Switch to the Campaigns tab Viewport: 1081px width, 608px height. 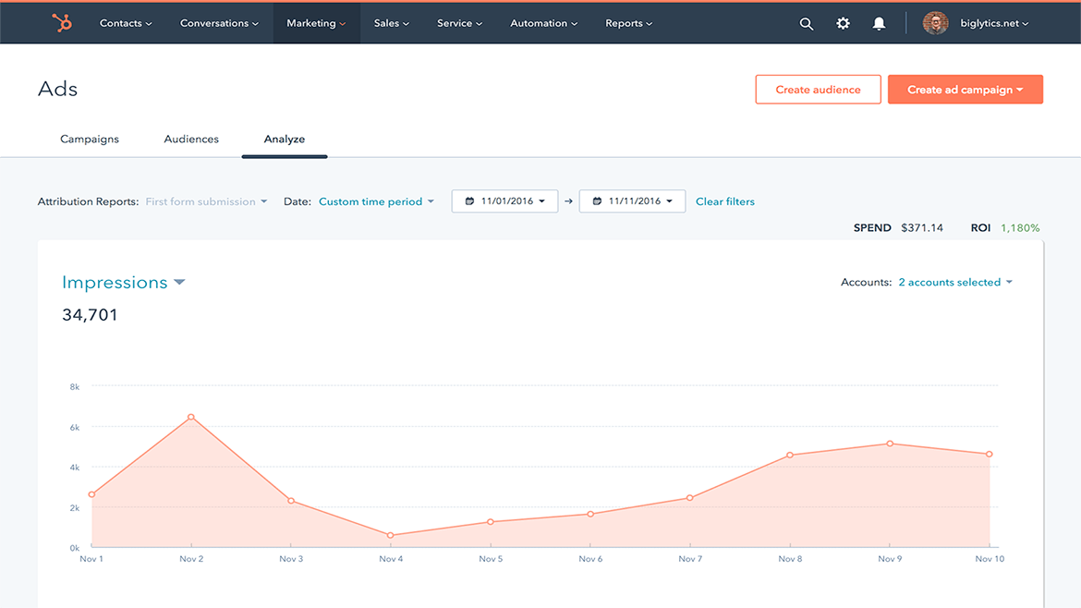click(89, 139)
